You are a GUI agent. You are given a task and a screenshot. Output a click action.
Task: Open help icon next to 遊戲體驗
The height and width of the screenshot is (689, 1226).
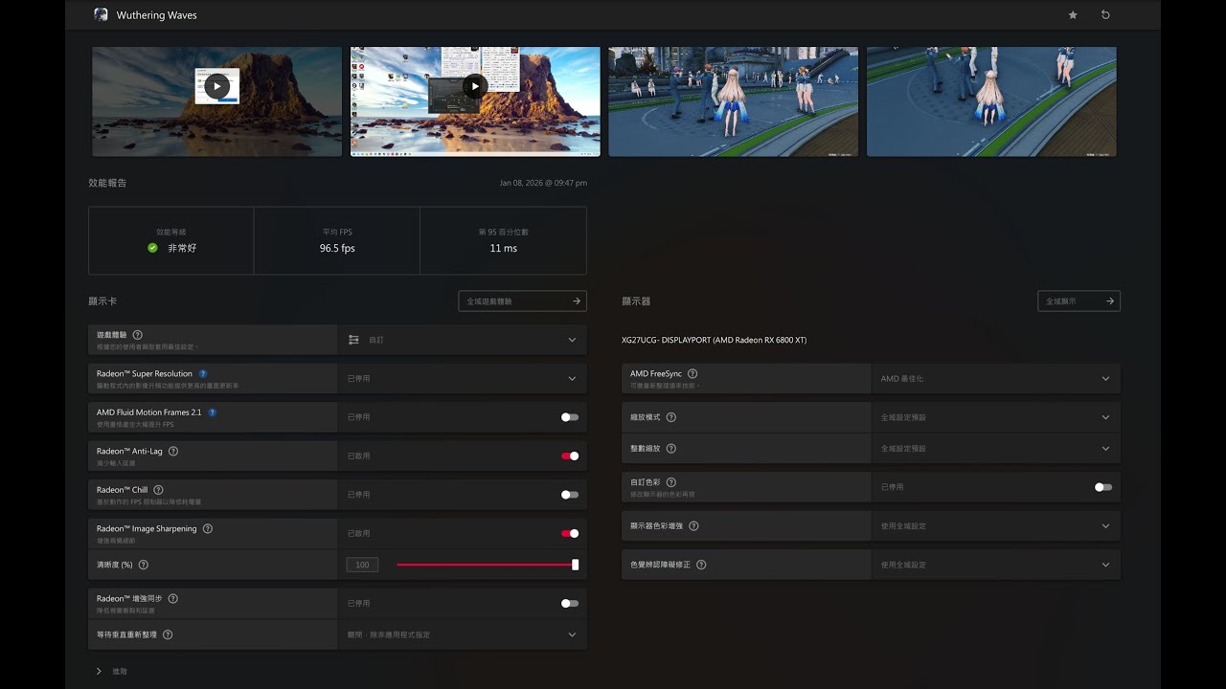138,335
